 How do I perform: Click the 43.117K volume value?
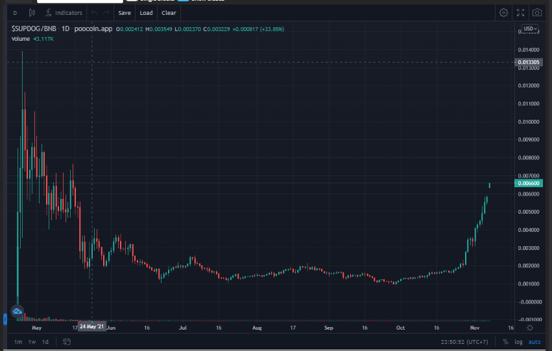pos(43,39)
